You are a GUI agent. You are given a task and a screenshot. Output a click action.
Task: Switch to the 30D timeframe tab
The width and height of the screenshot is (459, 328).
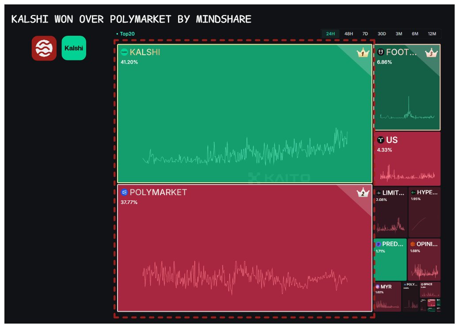coord(382,34)
